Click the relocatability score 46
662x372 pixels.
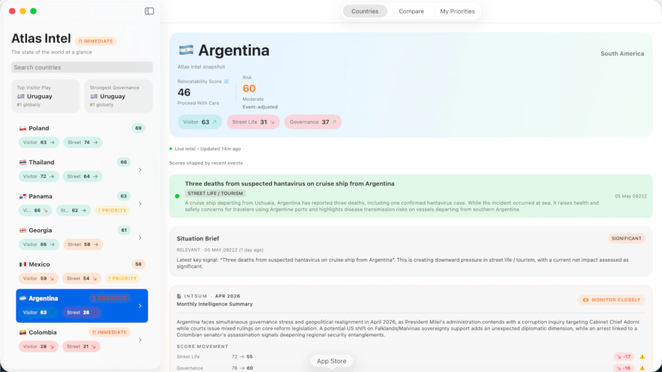[184, 92]
